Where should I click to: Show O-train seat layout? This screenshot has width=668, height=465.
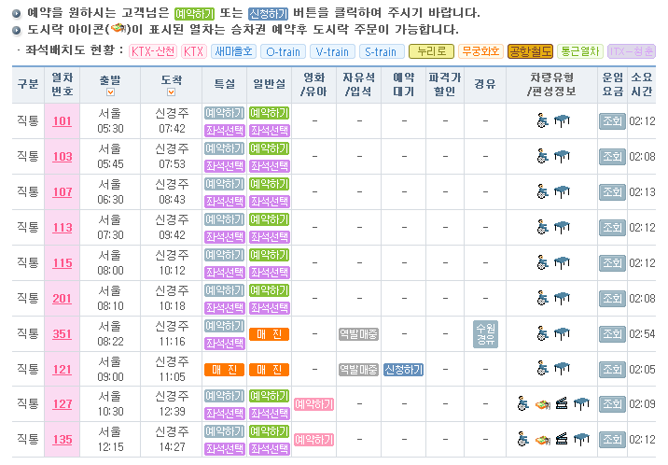point(283,51)
